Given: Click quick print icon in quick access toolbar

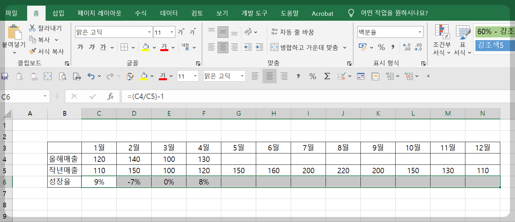Looking at the screenshot, I should point(77,76).
